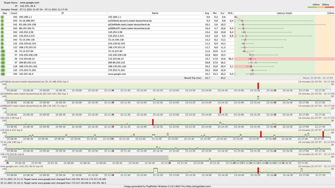Click hop 12 number badge
Screen dimensions: 335x188
click(x=3, y=59)
